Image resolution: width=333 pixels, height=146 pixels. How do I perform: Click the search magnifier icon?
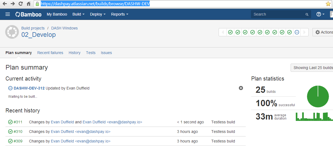[x=307, y=14]
